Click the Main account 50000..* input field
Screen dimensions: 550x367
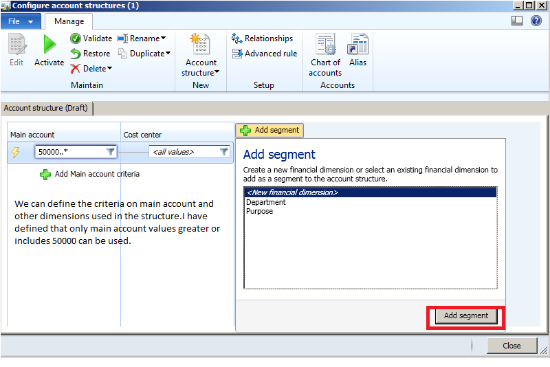[x=76, y=152]
